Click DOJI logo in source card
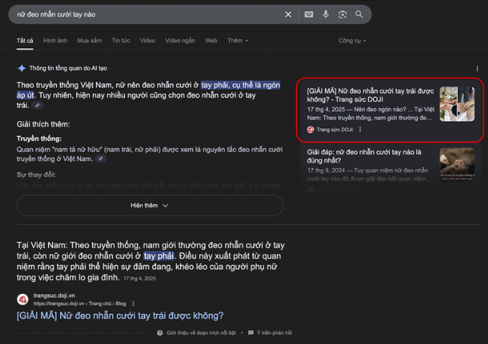The width and height of the screenshot is (488, 344). [x=310, y=130]
